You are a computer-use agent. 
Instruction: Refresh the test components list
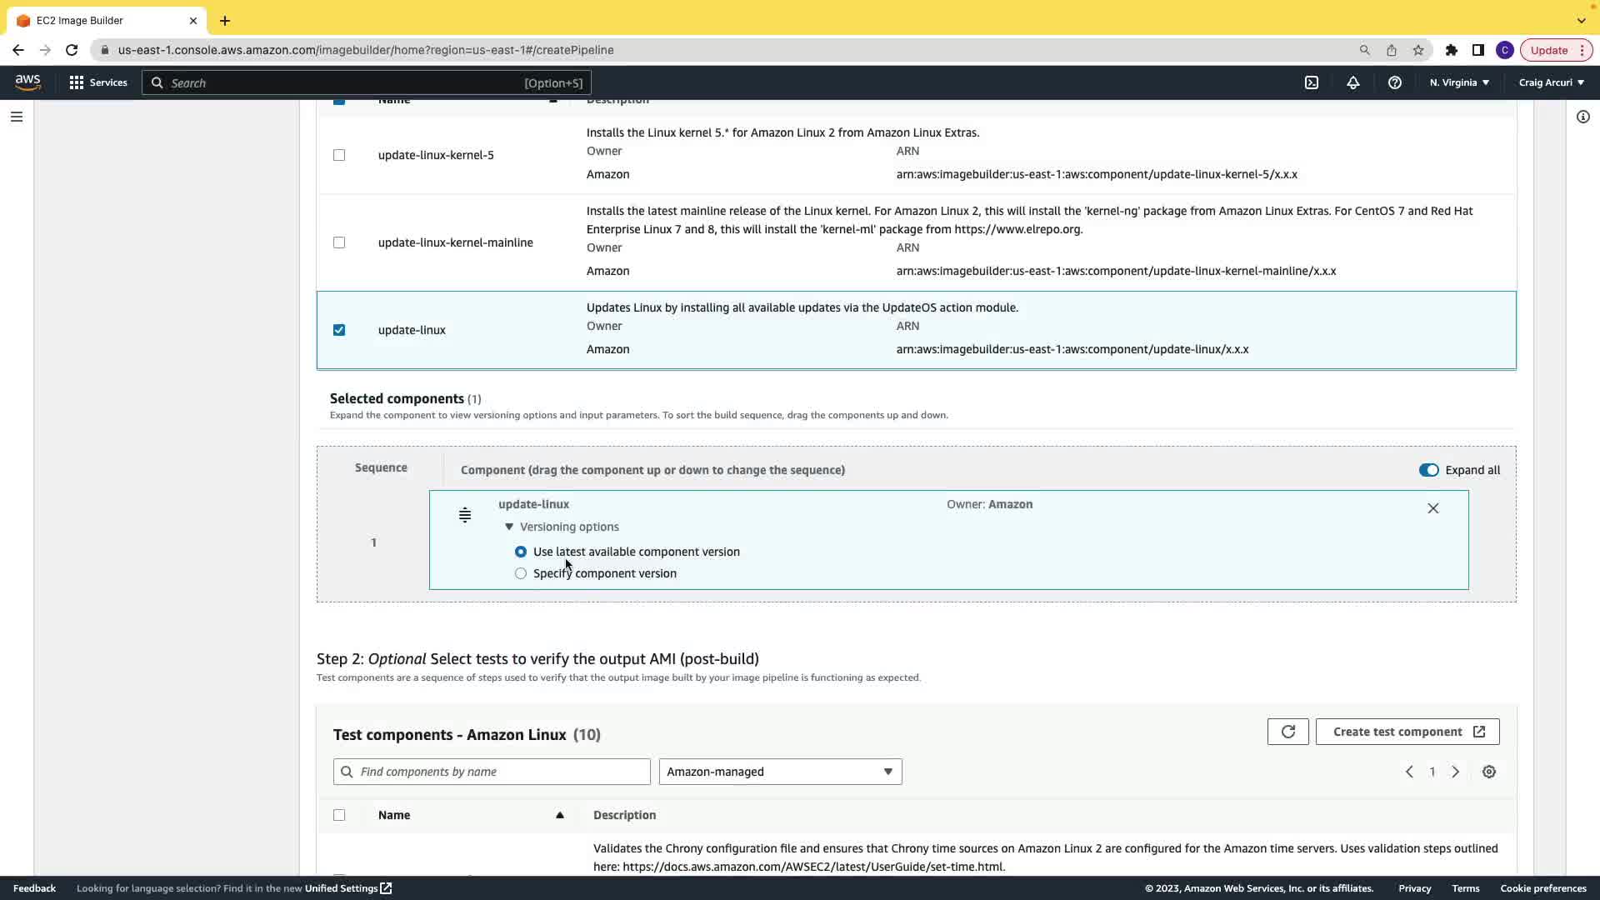(x=1287, y=732)
